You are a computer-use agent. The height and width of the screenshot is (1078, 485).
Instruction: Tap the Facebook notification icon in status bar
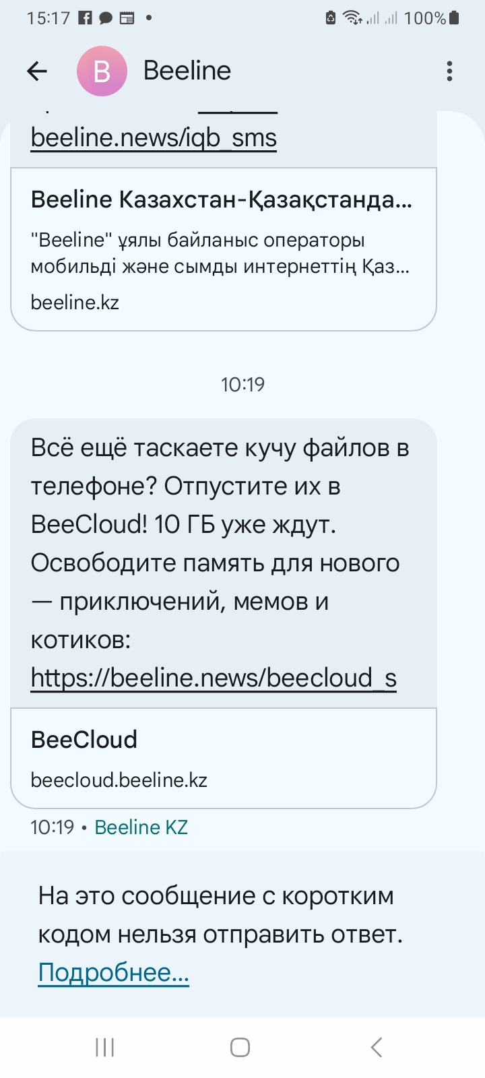85,18
